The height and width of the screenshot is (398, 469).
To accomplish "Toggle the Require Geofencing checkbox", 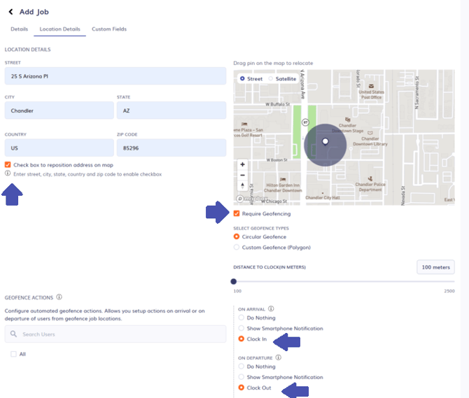I will point(237,213).
